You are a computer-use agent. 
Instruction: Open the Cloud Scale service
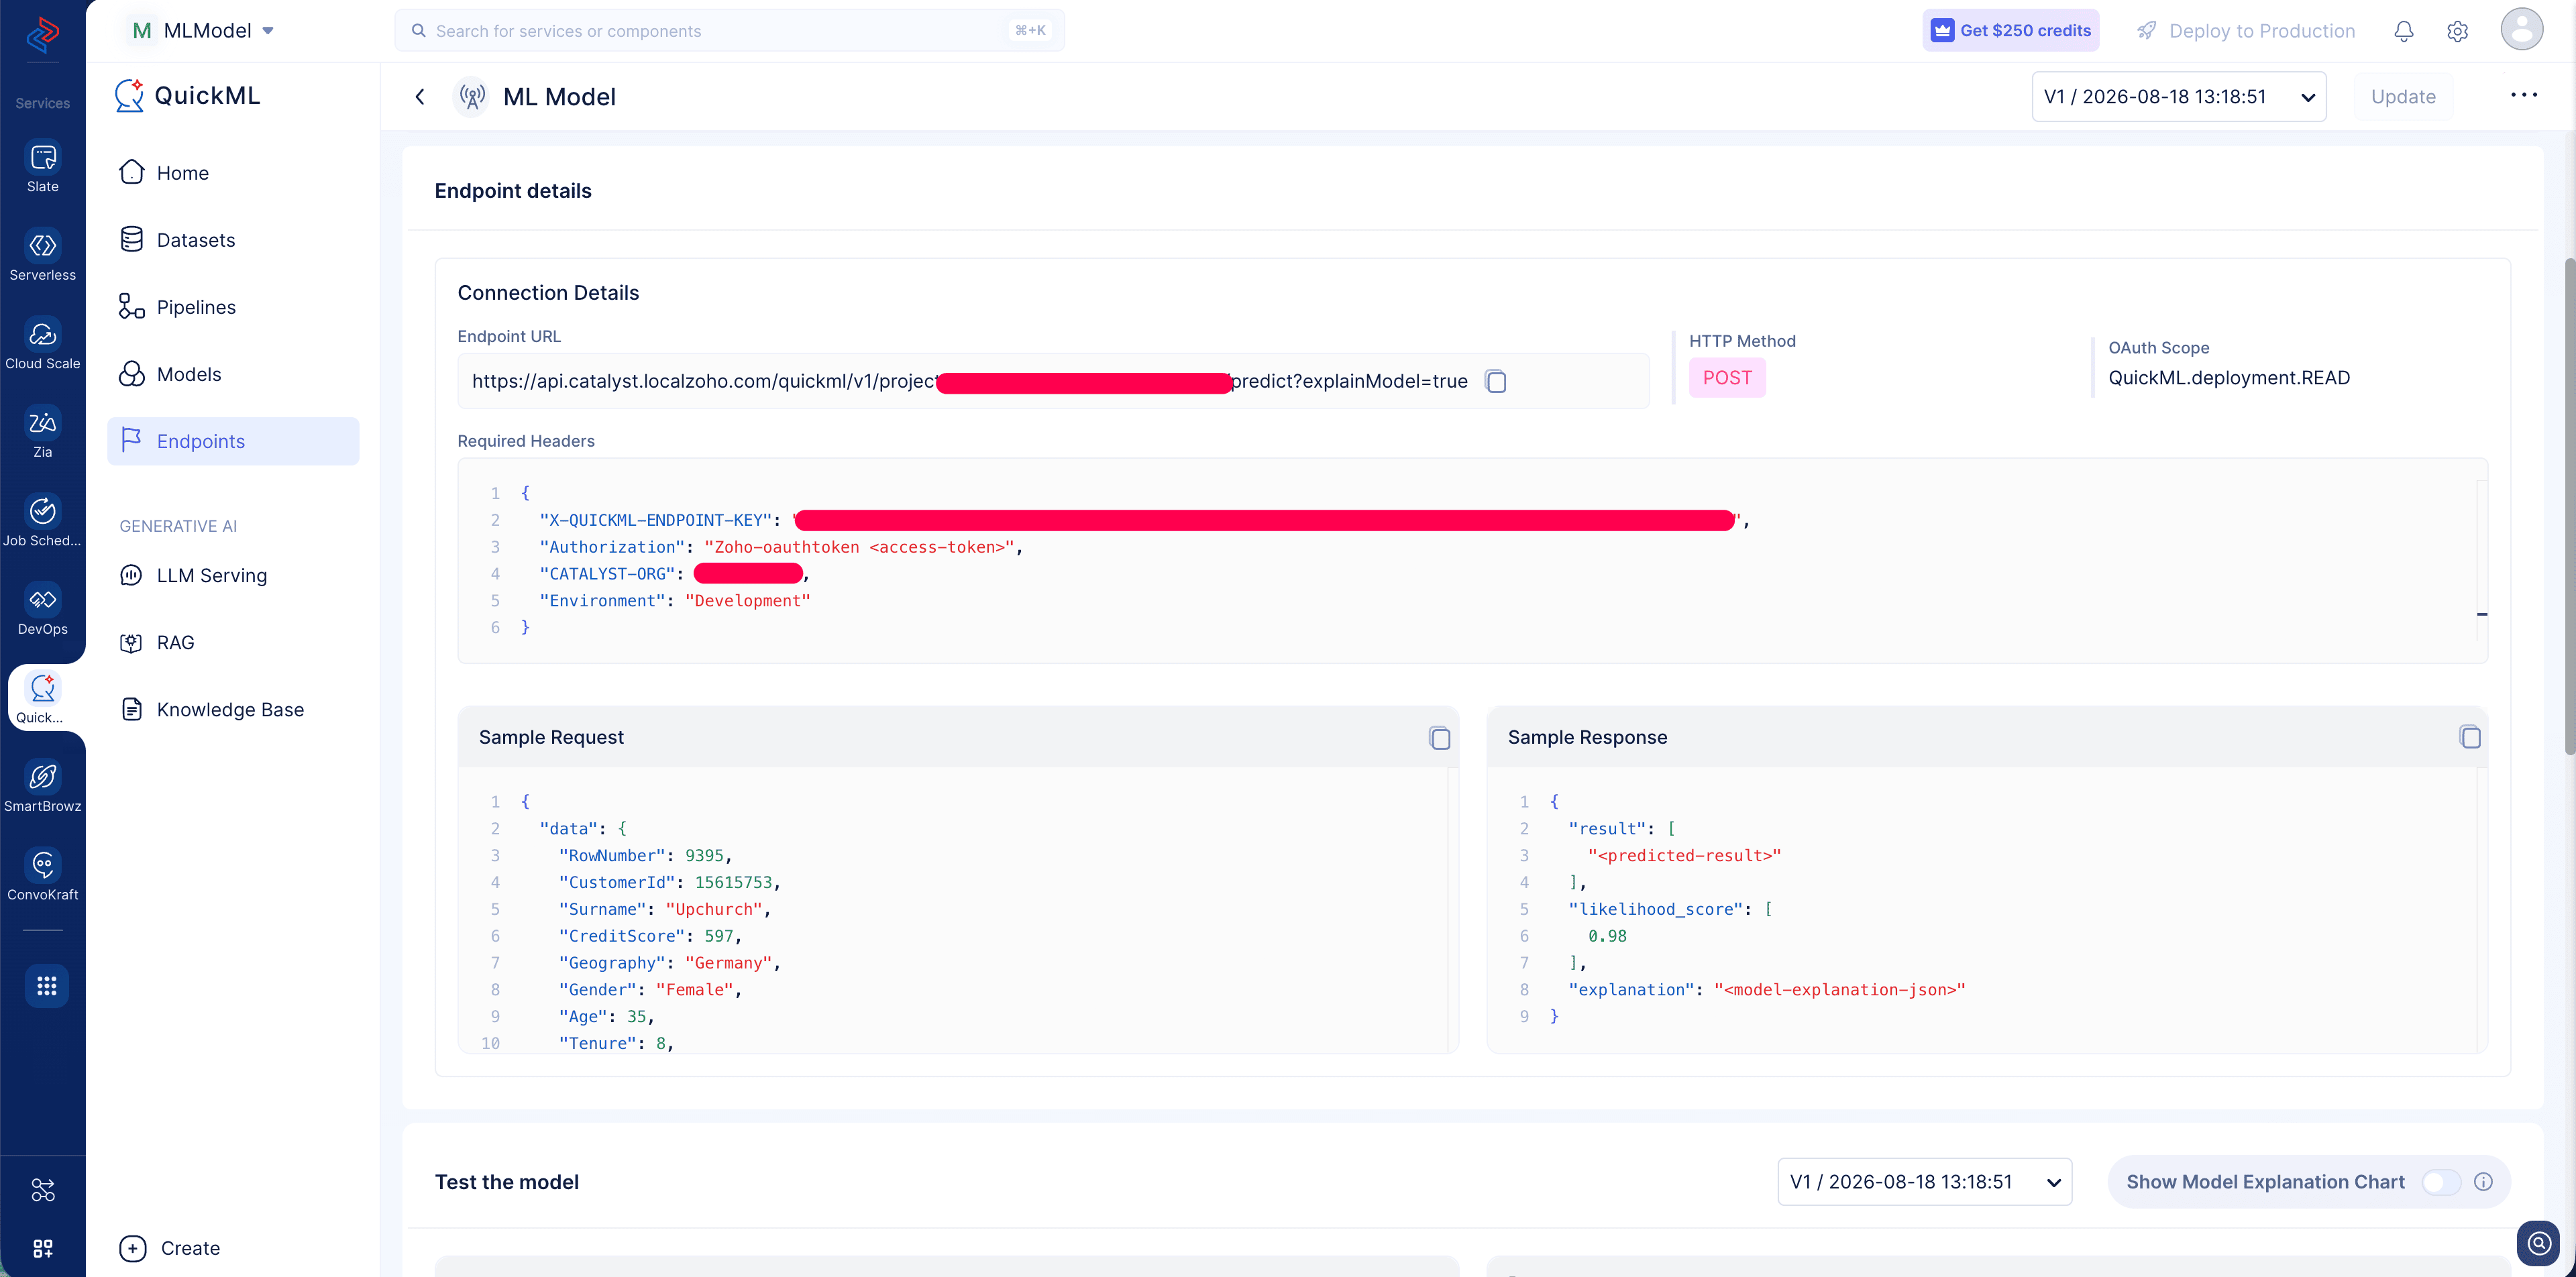click(42, 344)
